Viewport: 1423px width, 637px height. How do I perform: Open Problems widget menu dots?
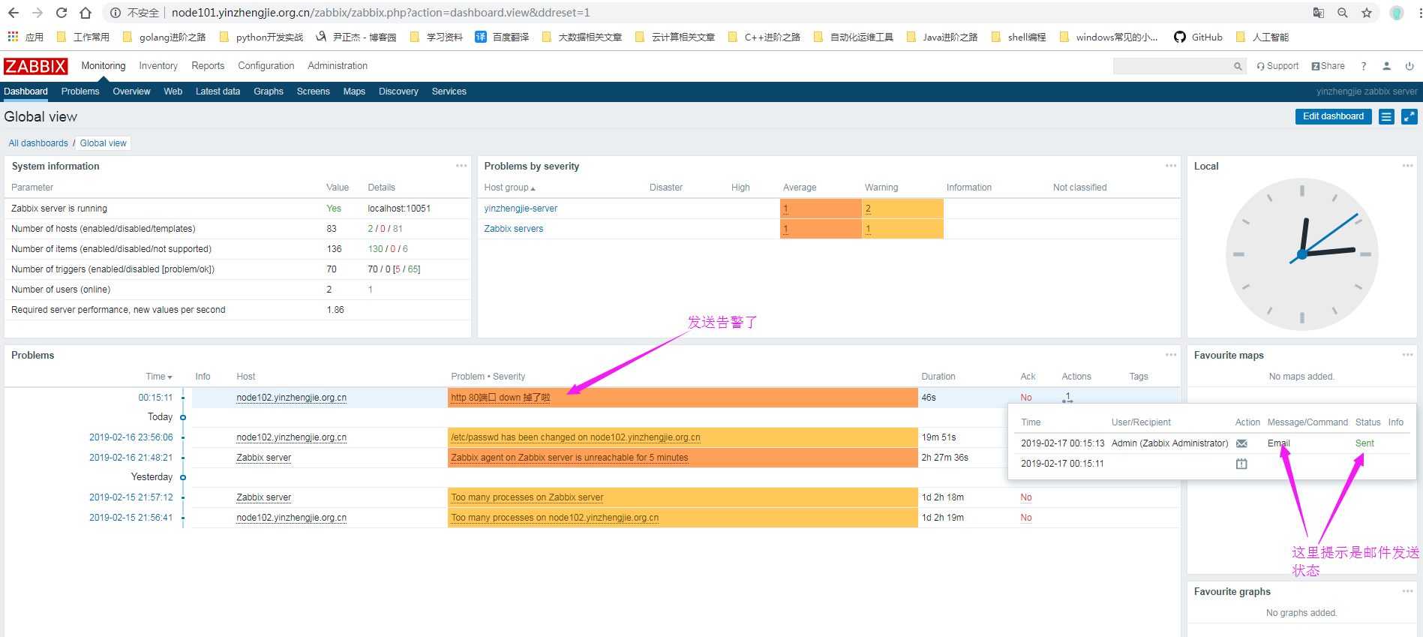(1171, 355)
